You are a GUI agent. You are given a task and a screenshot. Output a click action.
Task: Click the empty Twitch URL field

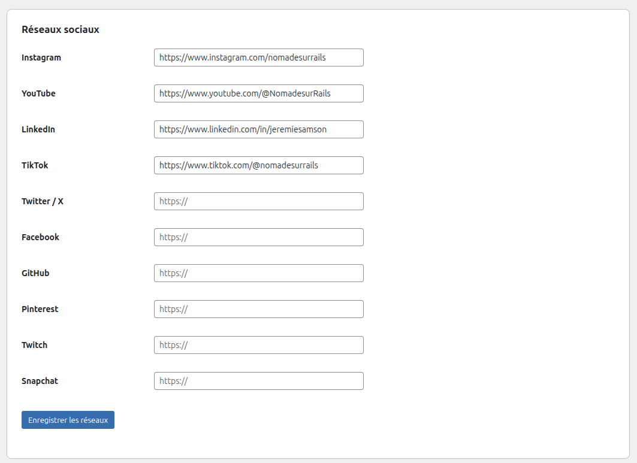coord(258,345)
